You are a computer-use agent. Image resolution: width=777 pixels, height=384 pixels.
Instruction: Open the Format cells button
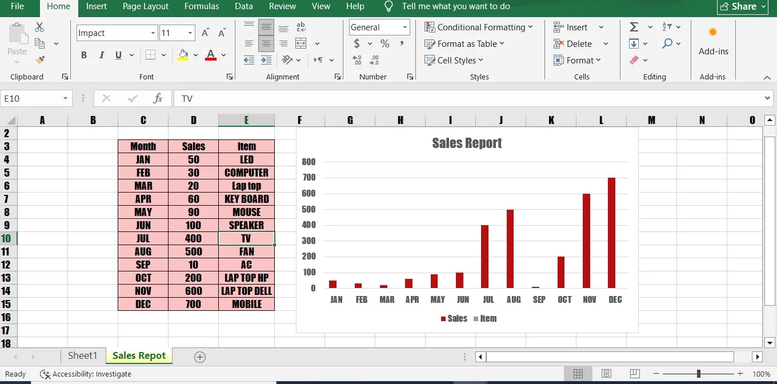pos(577,60)
